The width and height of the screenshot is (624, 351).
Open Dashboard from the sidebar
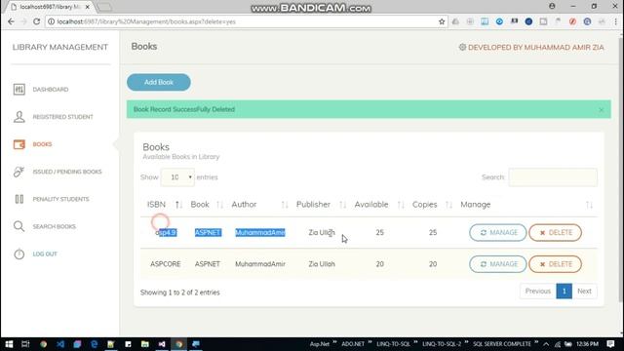[x=51, y=89]
